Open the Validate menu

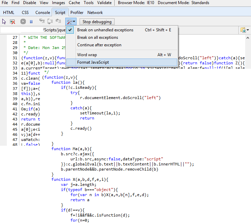click(104, 3)
